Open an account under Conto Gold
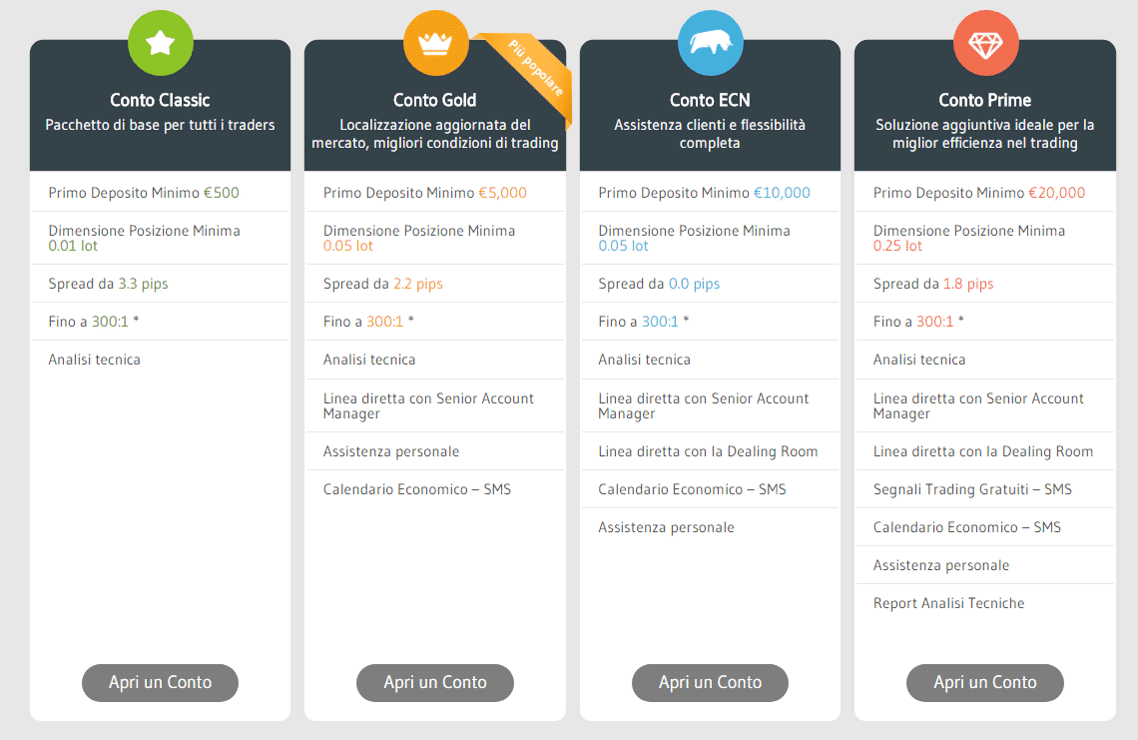This screenshot has height=740, width=1138. (435, 683)
